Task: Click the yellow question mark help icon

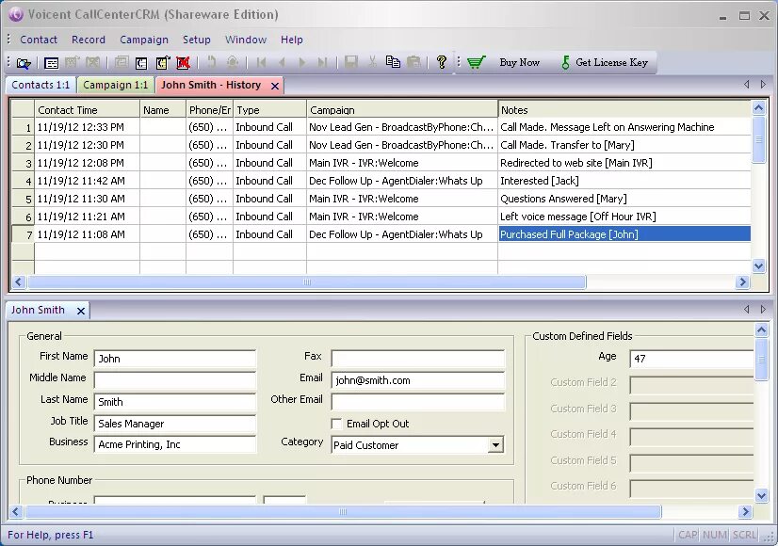Action: pyautogui.click(x=441, y=62)
